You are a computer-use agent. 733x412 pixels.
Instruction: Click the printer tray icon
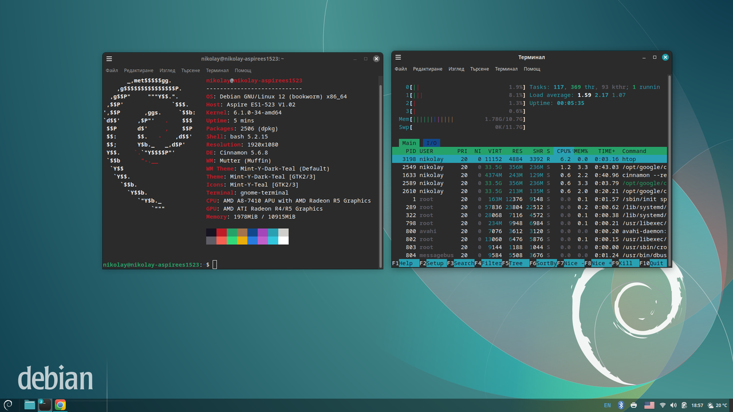click(x=634, y=405)
